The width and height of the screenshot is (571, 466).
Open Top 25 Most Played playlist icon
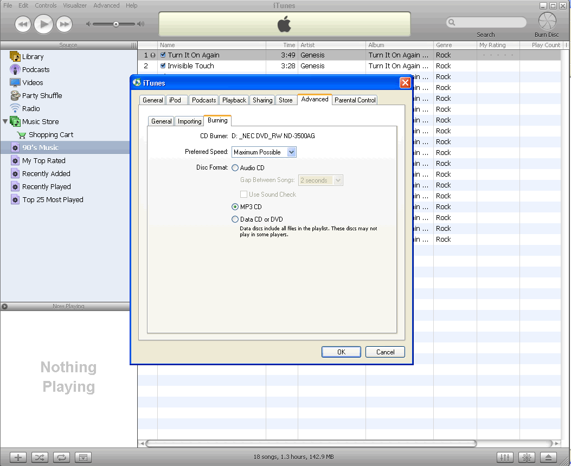coord(15,200)
